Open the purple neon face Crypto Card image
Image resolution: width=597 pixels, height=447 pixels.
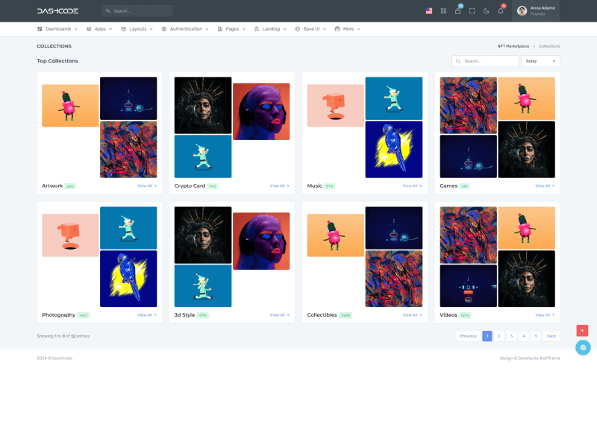[261, 111]
